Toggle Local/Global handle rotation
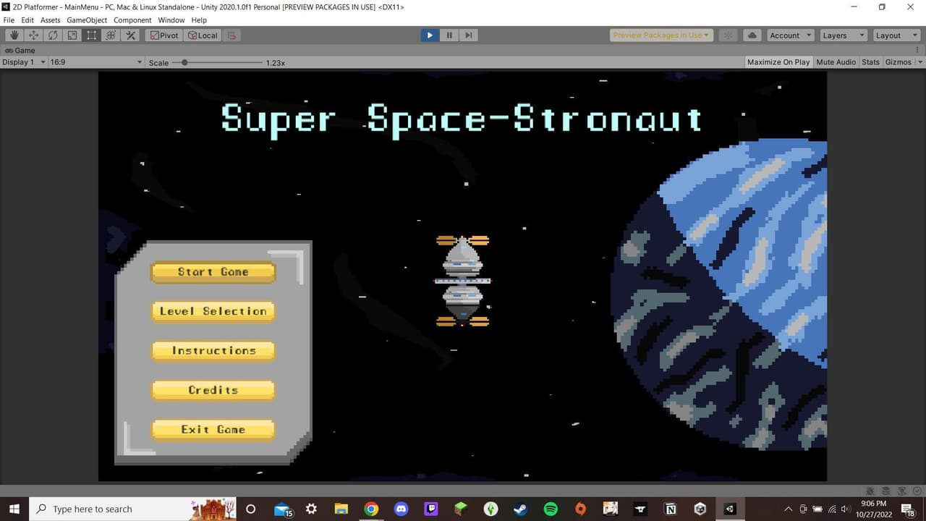Screen dimensions: 926x521 click(203, 35)
